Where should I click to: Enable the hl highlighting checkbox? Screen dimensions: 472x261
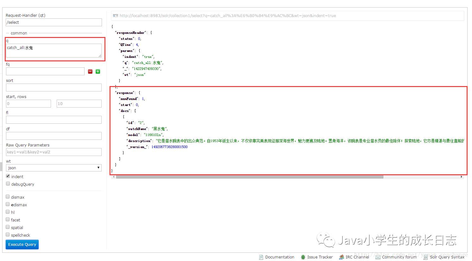point(8,212)
